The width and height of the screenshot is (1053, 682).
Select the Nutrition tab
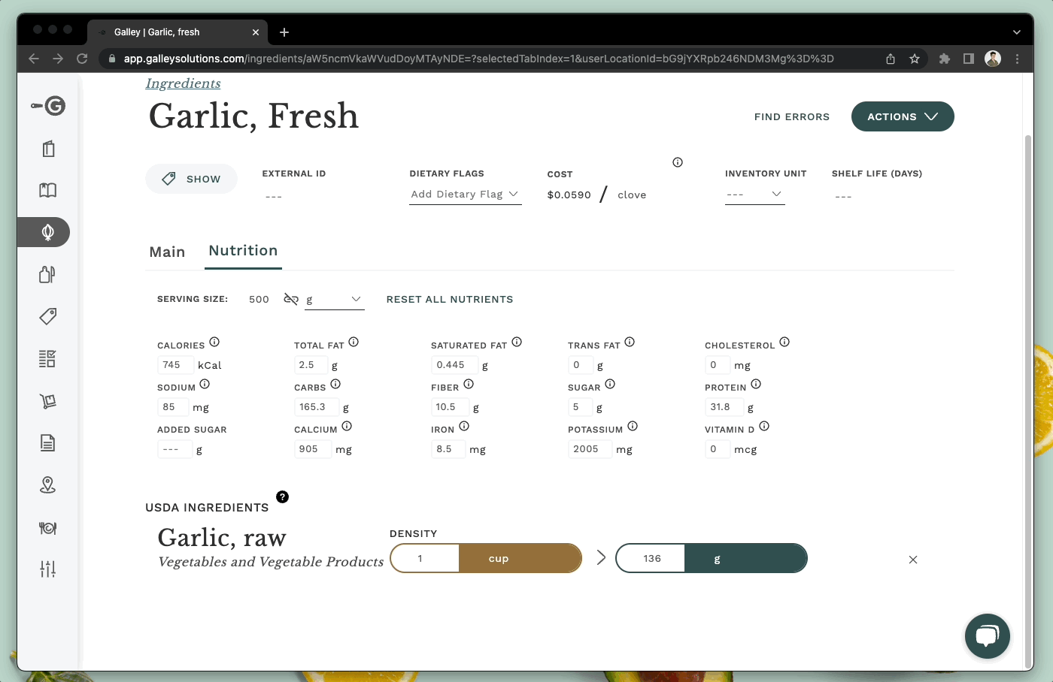243,251
